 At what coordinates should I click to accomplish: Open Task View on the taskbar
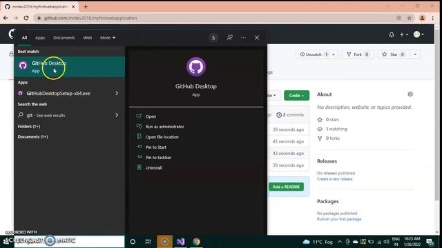148,242
